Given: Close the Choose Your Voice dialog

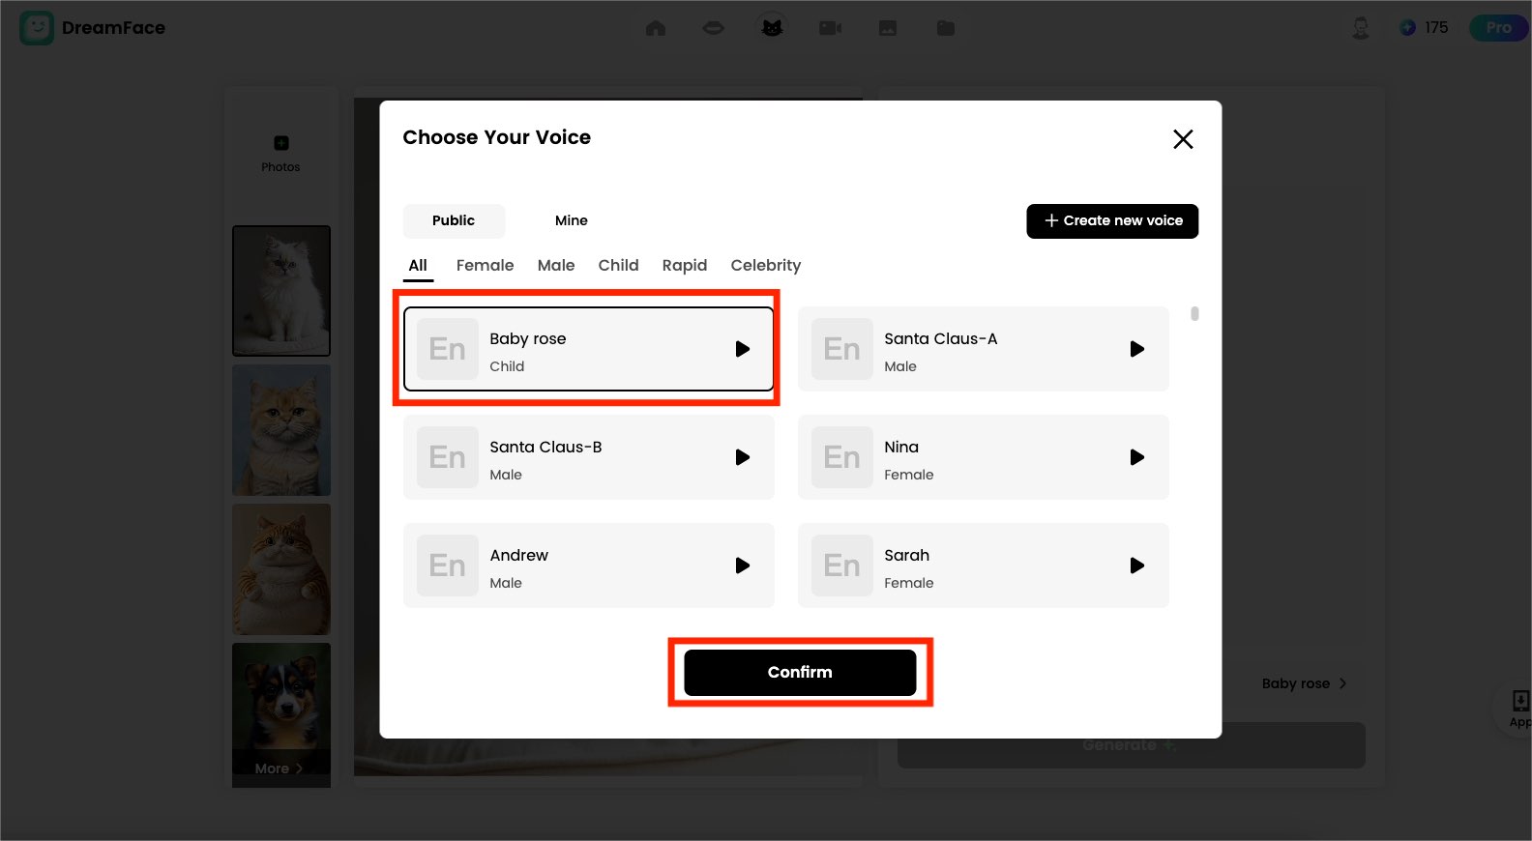Looking at the screenshot, I should pos(1182,139).
